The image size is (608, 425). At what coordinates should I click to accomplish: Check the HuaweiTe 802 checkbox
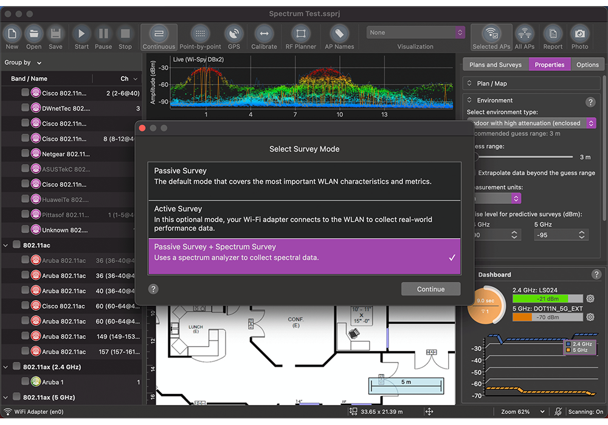point(25,199)
